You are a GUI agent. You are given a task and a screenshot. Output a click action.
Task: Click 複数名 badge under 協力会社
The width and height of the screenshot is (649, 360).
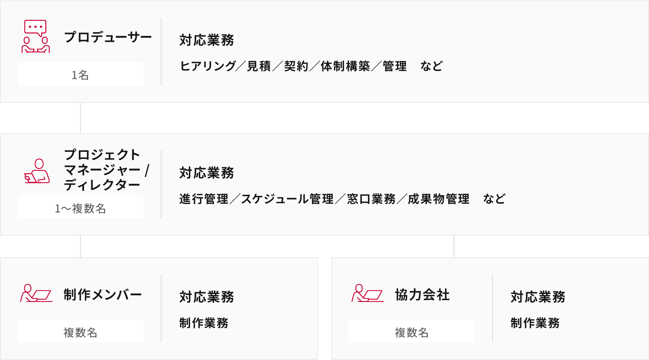pyautogui.click(x=411, y=332)
